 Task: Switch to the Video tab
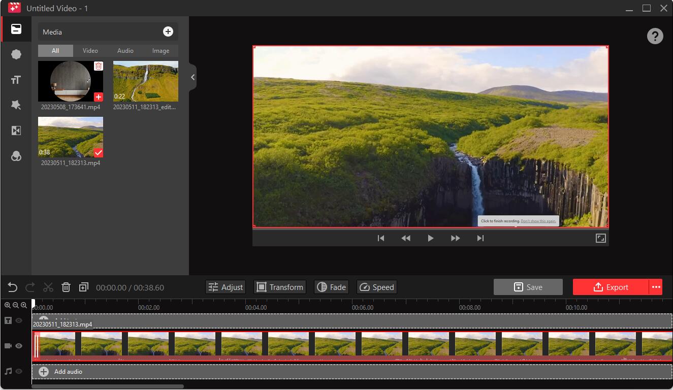(90, 50)
